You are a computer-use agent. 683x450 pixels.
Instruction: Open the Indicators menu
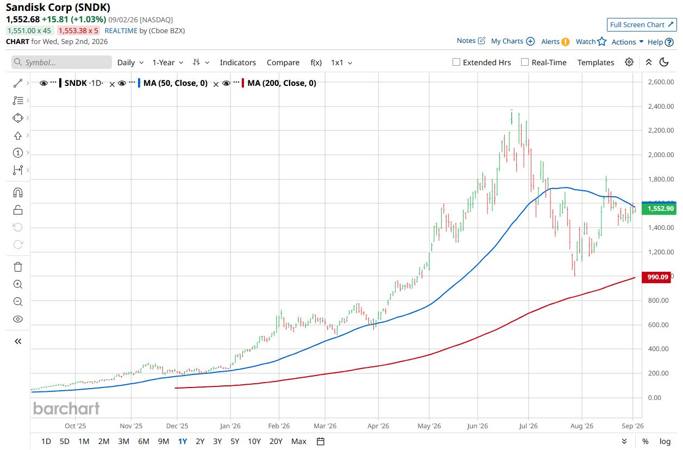tap(238, 62)
